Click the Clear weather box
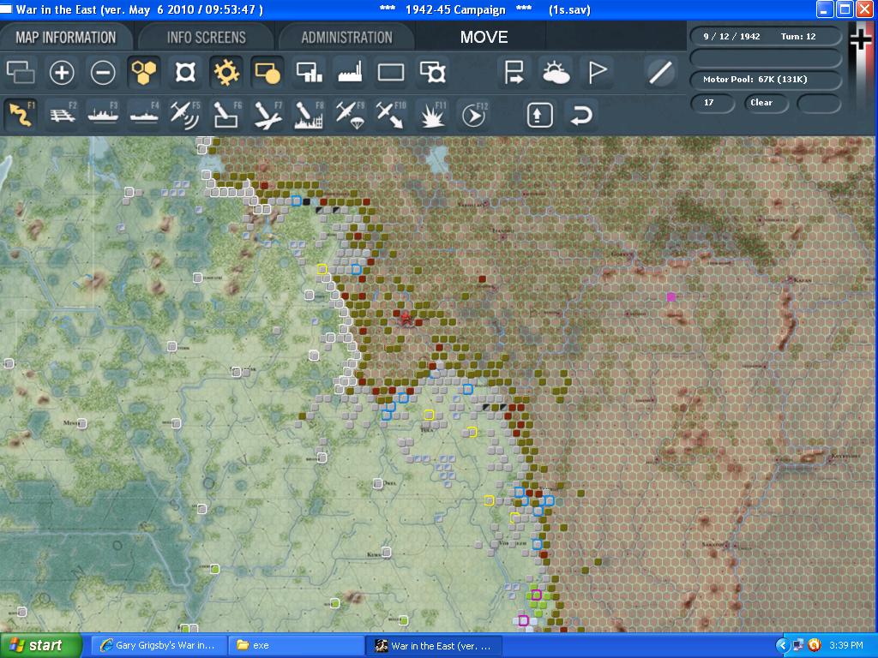The width and height of the screenshot is (878, 658). (766, 103)
